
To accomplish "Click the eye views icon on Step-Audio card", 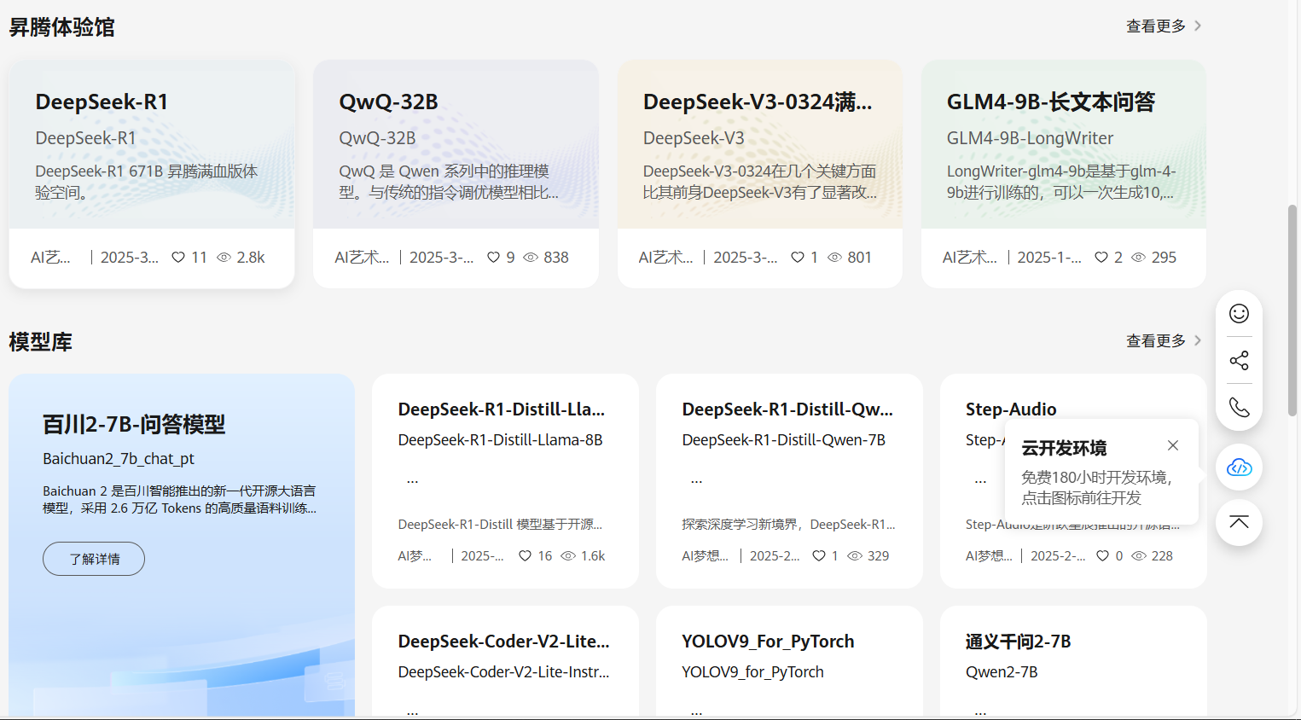I will pos(1139,555).
